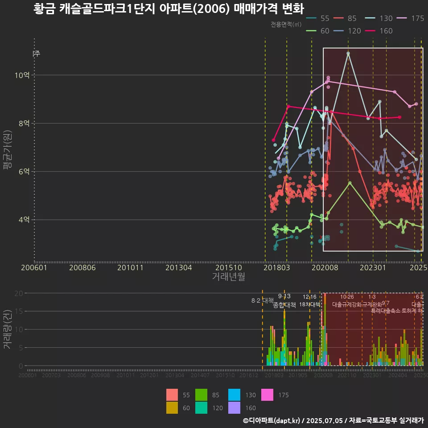Click the '평균가(원)' axis title
The height and width of the screenshot is (428, 428).
coord(8,150)
